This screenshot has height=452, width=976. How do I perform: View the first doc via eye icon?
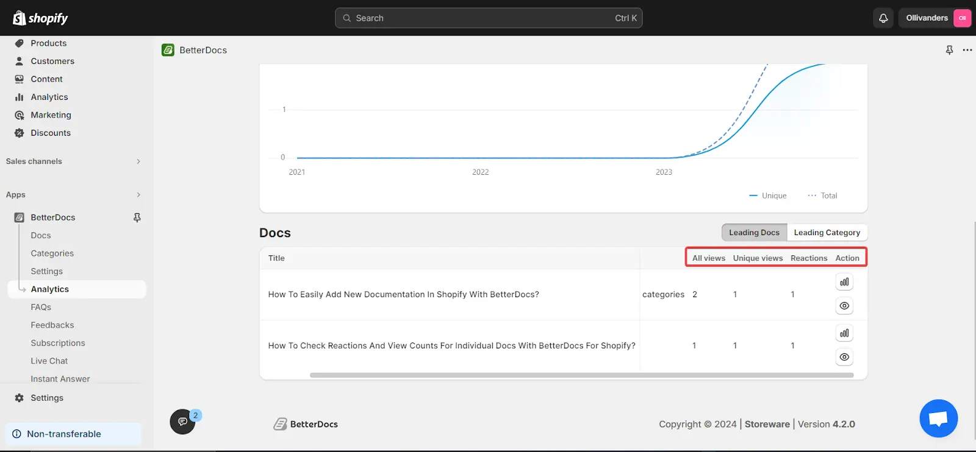click(844, 306)
